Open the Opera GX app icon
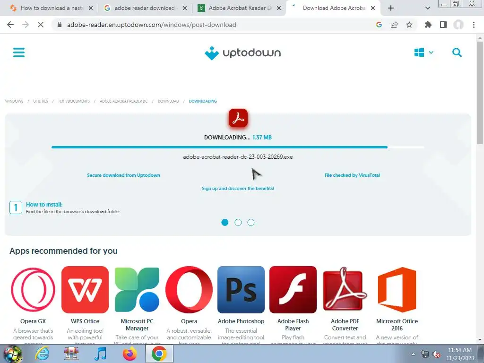Image resolution: width=484 pixels, height=363 pixels. pos(33,290)
